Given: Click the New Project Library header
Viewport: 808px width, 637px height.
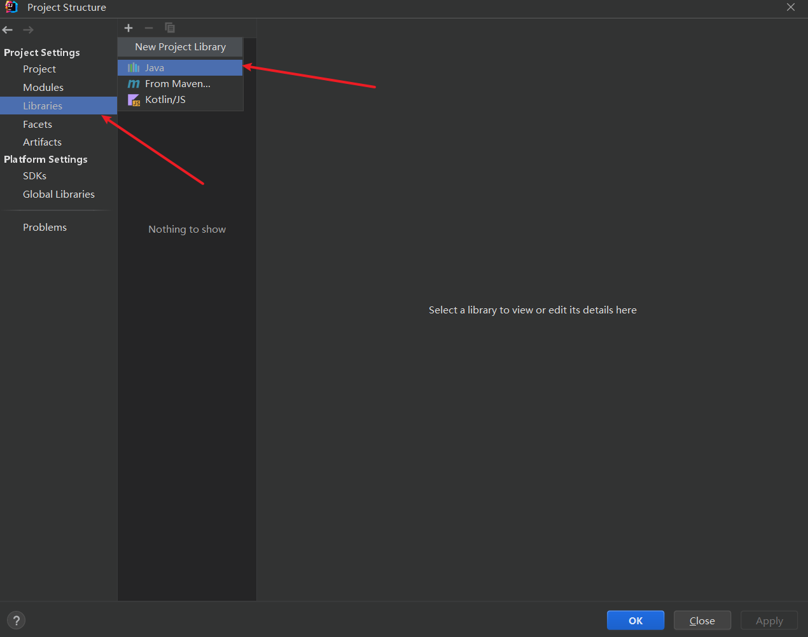Looking at the screenshot, I should click(180, 46).
